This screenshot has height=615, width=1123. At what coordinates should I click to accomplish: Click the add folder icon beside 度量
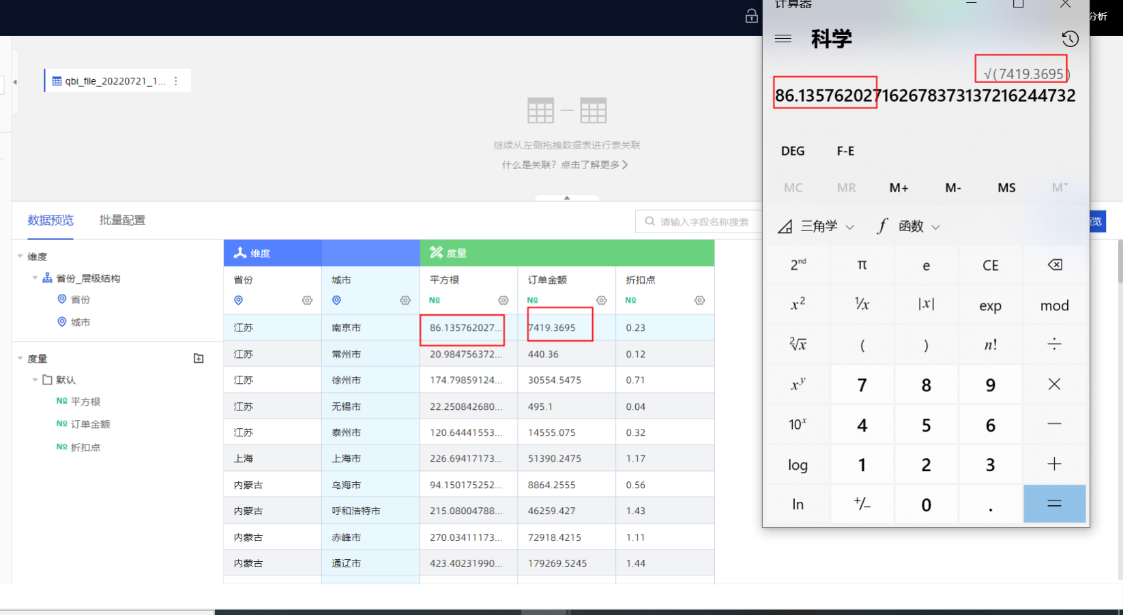[199, 359]
